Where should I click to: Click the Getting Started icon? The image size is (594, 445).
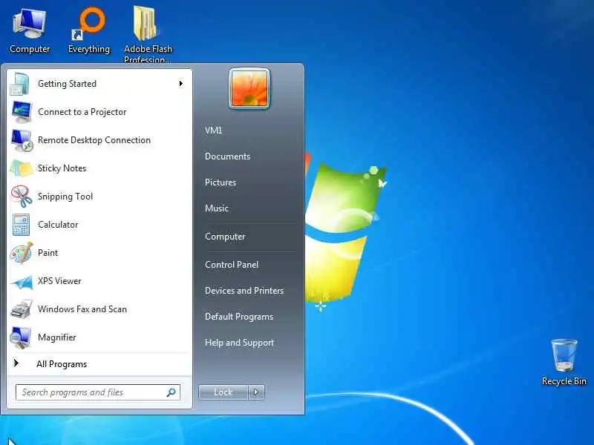click(x=21, y=84)
